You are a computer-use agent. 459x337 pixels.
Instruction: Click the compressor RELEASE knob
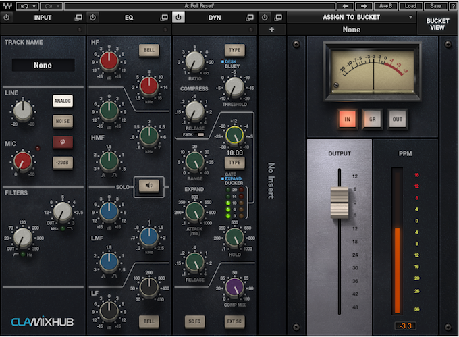pos(194,111)
